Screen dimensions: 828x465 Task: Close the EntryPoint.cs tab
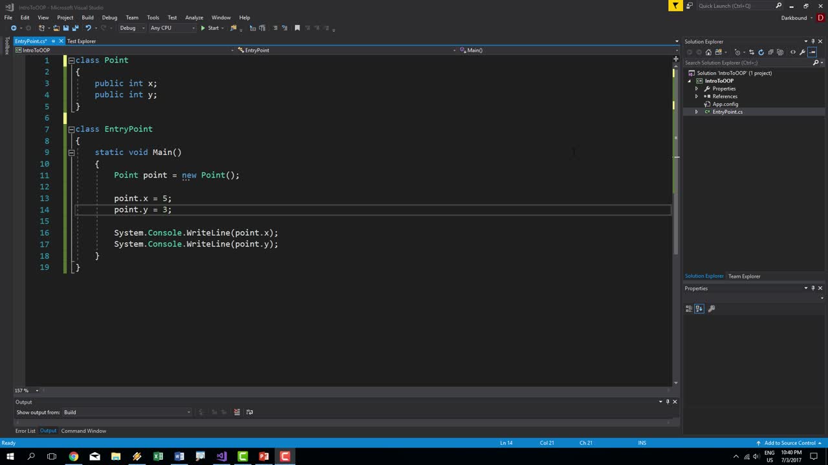61,41
